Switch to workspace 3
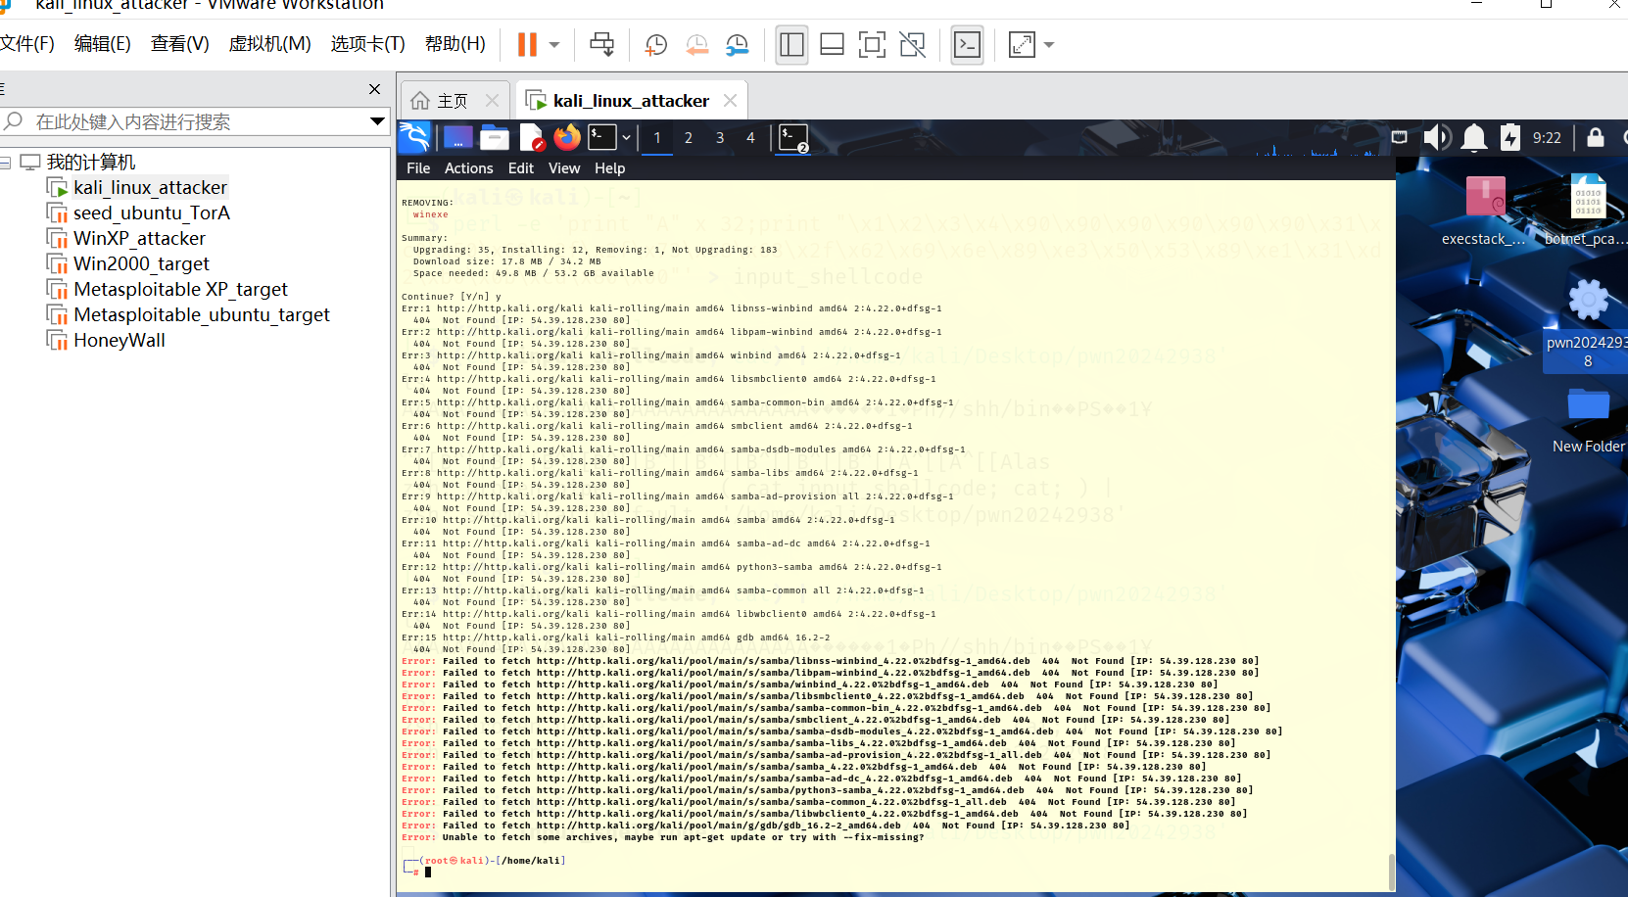1628x897 pixels. coord(720,138)
